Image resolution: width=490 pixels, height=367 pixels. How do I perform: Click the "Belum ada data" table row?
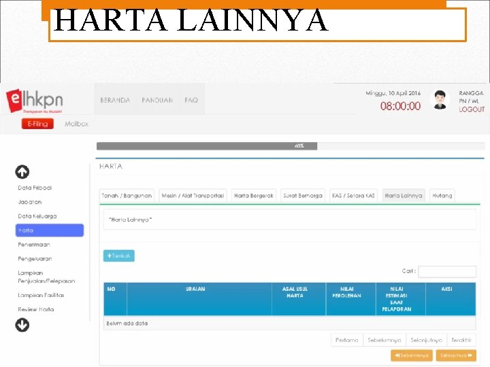click(290, 324)
